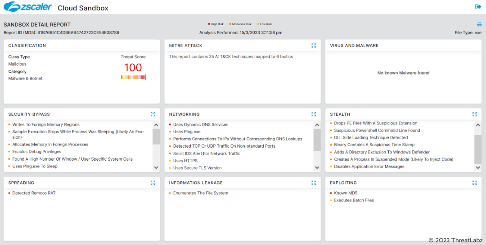Click the Threat Score color gauge bar
486x245 pixels.
pyautogui.click(x=133, y=77)
